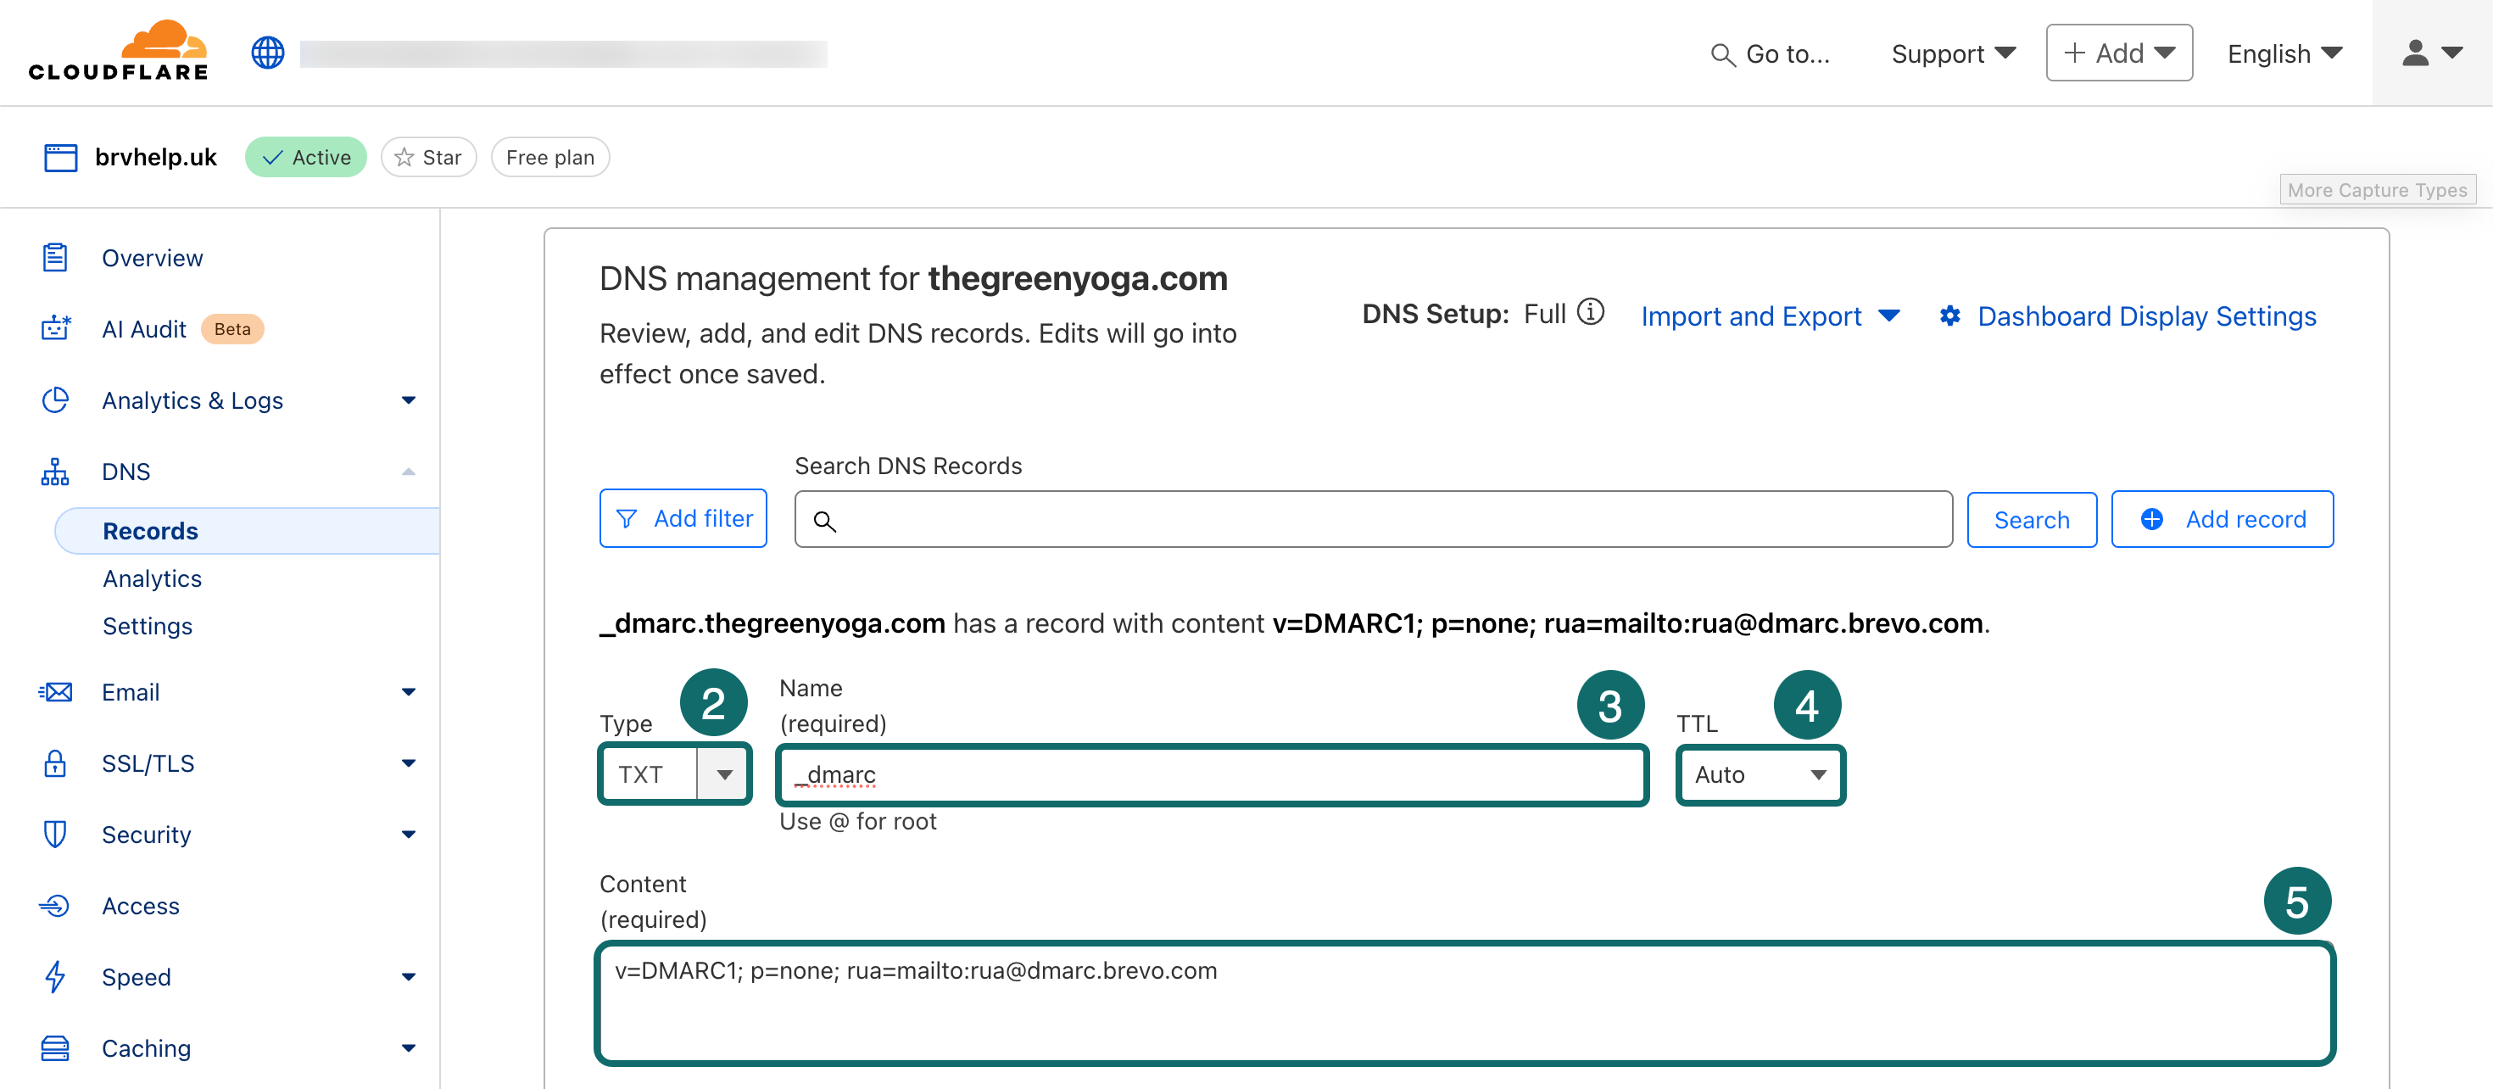2493x1089 pixels.
Task: Click the DNS Setup info icon
Action: [x=1590, y=312]
